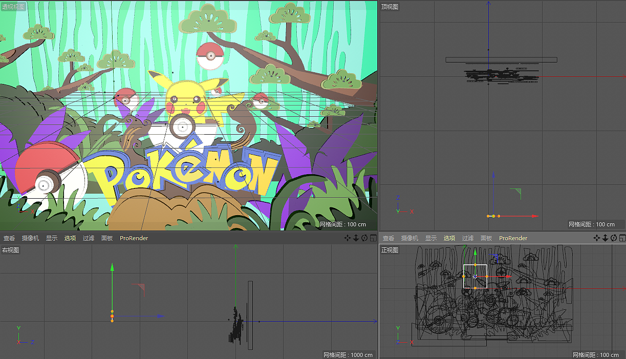626x359 pixels.
Task: Open 过滤 menu above the right view
Action: tap(89, 238)
